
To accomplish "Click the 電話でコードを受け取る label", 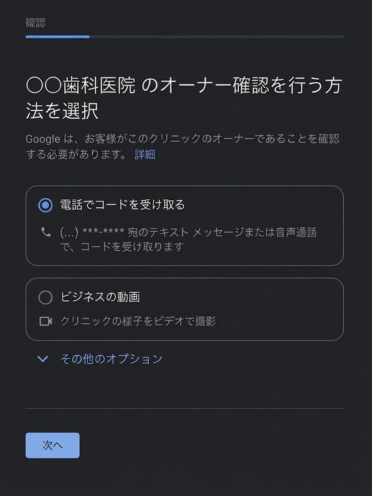I will click(122, 205).
